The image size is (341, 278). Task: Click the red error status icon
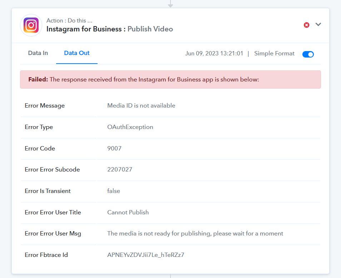click(x=307, y=25)
